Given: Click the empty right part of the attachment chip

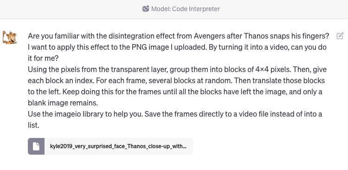Looking at the screenshot, I should tap(189, 146).
